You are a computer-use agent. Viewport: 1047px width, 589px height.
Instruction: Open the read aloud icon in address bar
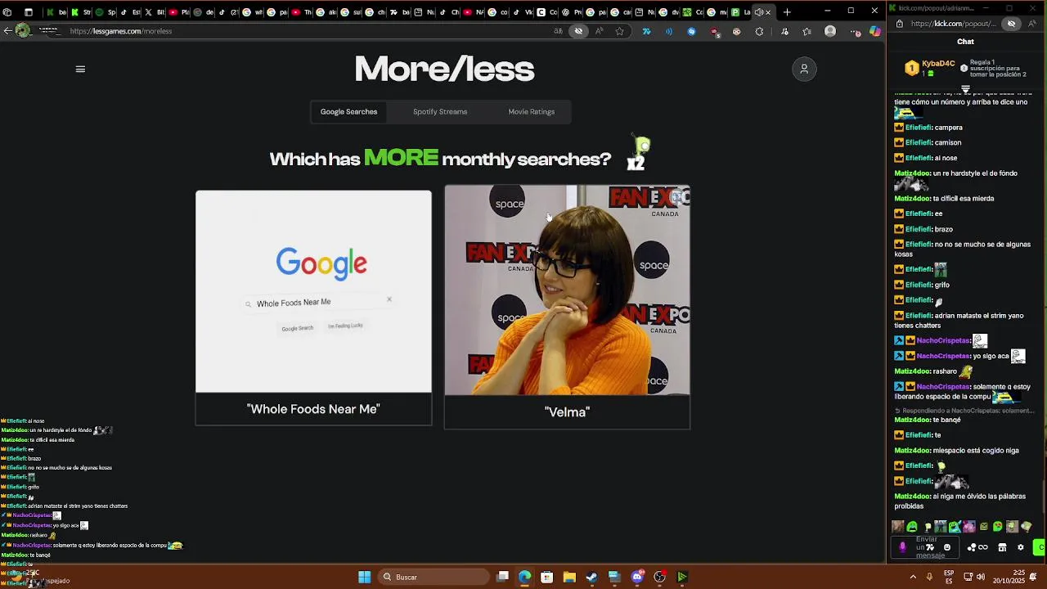coord(600,31)
